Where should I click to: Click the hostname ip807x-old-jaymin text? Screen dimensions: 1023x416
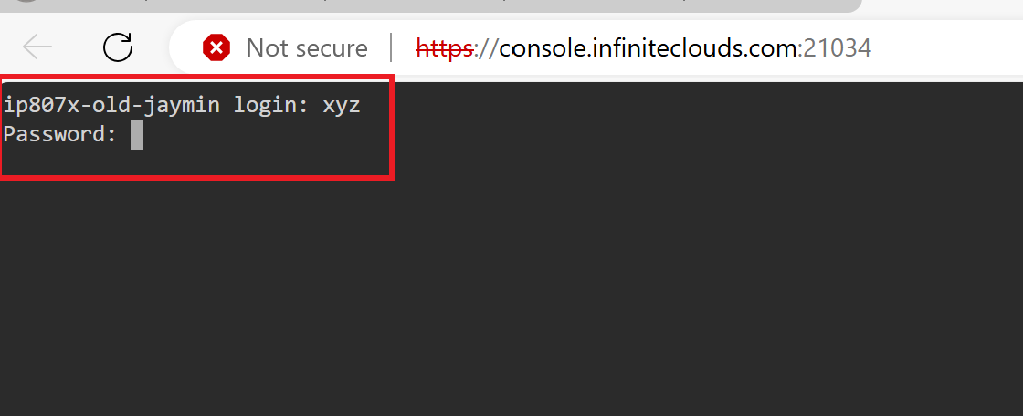coord(111,106)
